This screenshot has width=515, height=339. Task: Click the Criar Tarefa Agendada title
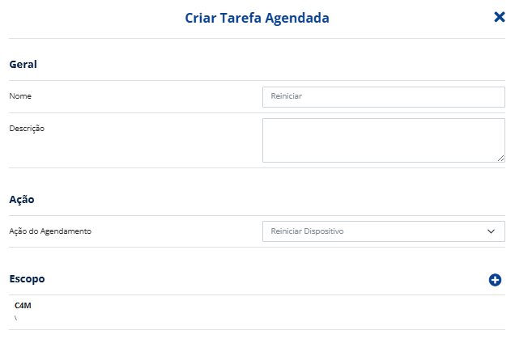pos(257,17)
